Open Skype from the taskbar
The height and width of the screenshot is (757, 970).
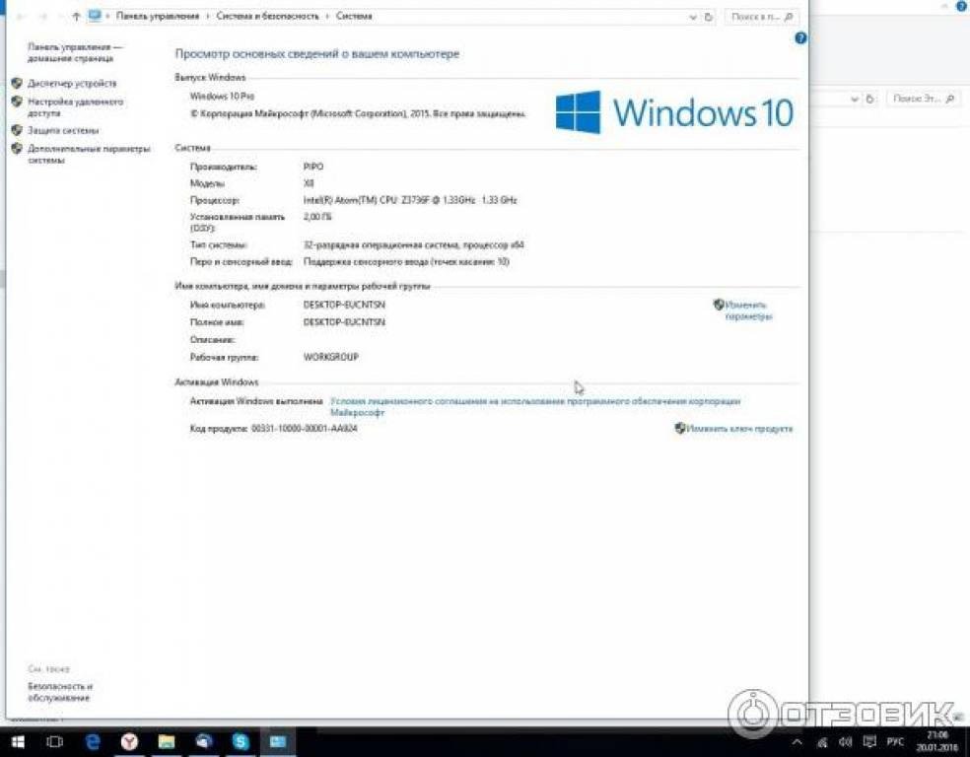coord(241,741)
